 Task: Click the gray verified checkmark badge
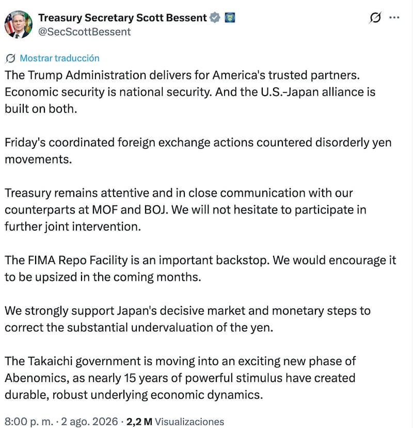click(x=215, y=18)
